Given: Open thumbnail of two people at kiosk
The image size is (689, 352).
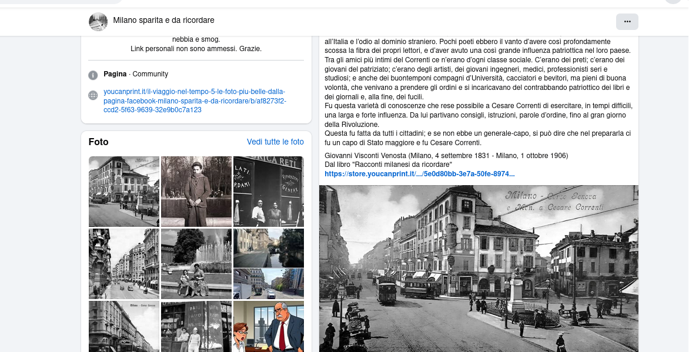Looking at the screenshot, I should pos(196,327).
